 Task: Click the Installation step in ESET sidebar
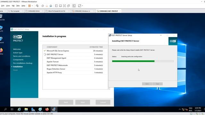coord(18,67)
